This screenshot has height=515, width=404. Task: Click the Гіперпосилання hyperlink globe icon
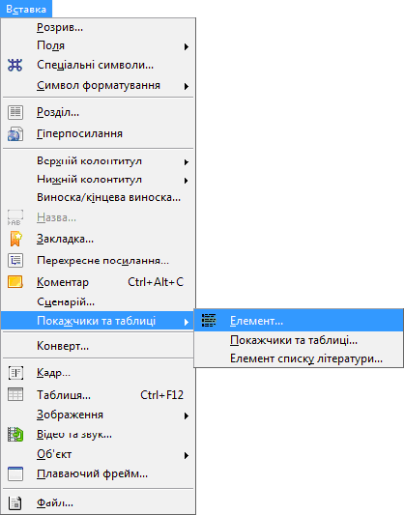(x=15, y=134)
